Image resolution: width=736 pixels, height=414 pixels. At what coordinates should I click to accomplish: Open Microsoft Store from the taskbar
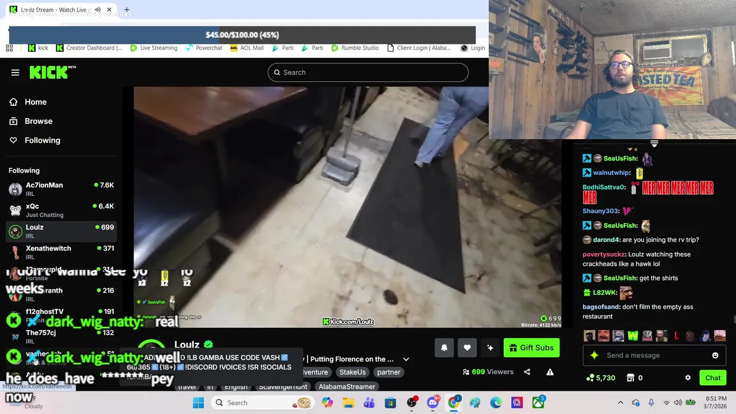(x=390, y=402)
